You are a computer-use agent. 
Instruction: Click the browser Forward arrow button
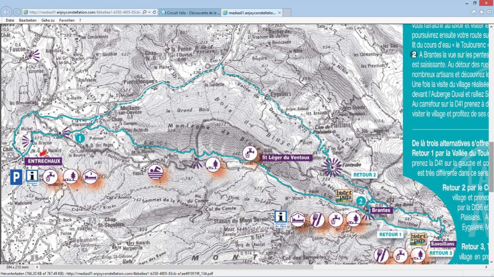pyautogui.click(x=17, y=12)
